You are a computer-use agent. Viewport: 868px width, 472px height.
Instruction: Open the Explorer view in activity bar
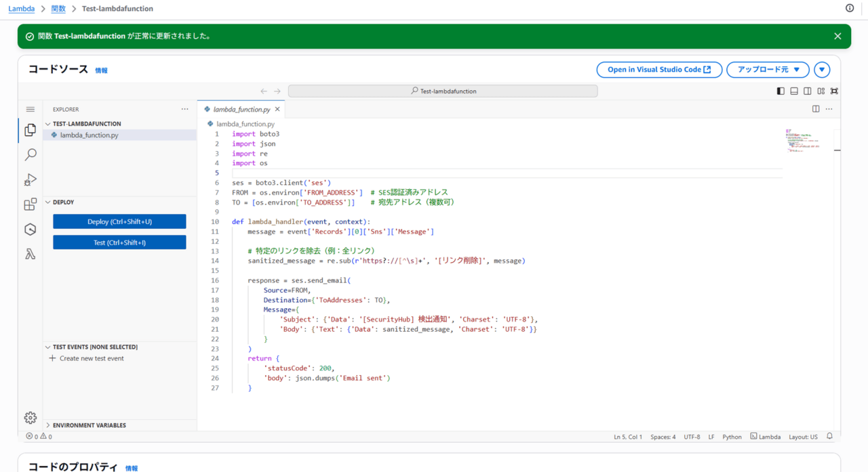[30, 129]
